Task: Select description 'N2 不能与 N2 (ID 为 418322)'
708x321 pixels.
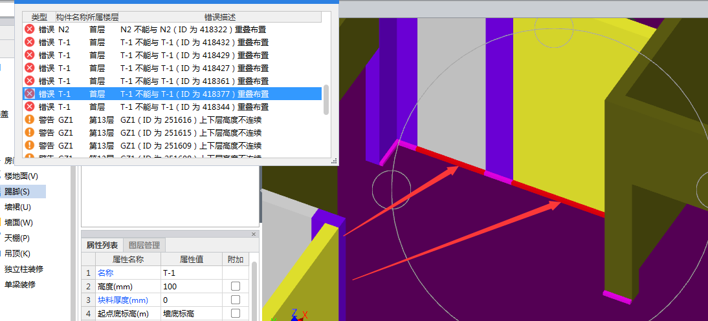Action: pos(193,30)
